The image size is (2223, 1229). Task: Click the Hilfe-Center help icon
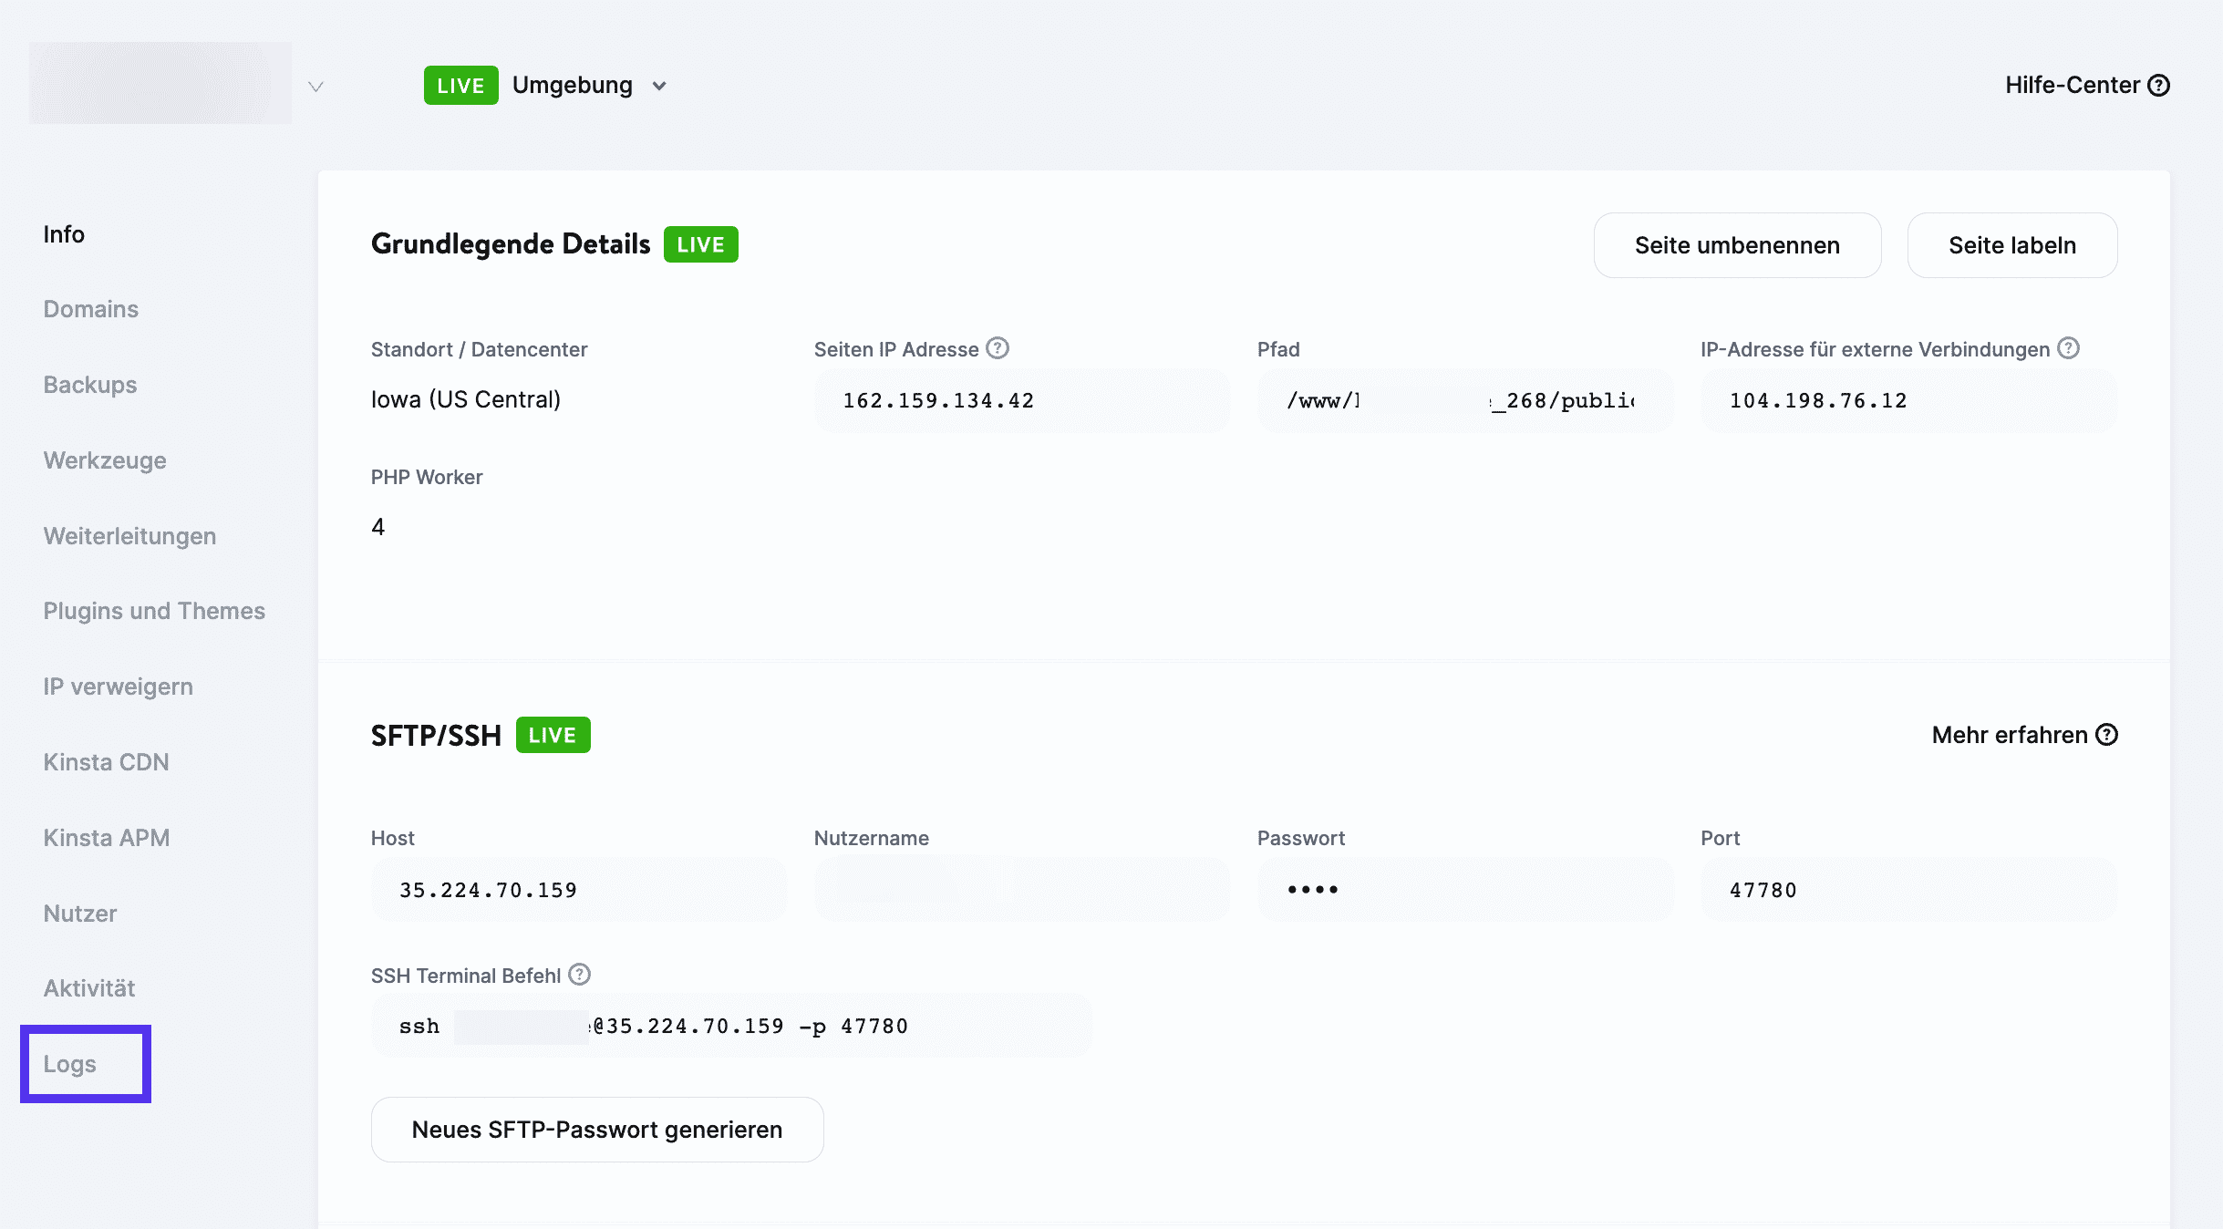(2158, 86)
